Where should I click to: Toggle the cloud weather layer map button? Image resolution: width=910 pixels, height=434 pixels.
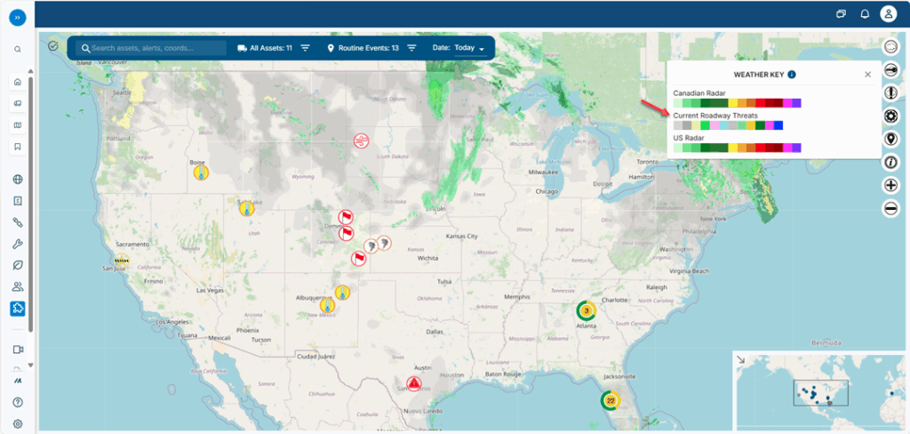point(890,48)
